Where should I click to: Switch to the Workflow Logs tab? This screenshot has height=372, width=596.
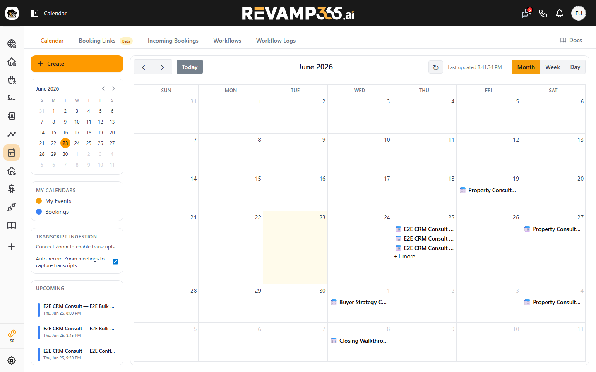click(276, 41)
